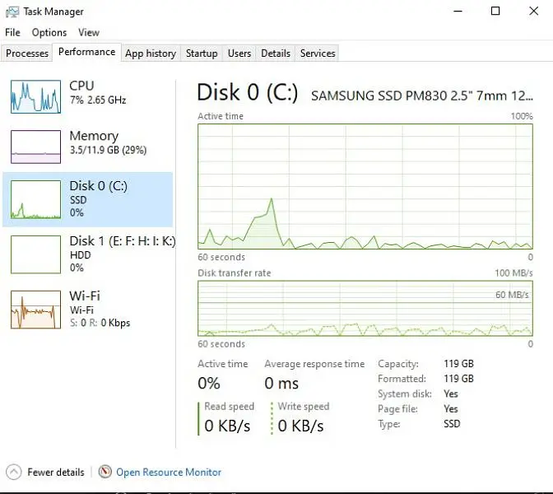Screen dimensions: 553x494
Task: Switch to the App history tab
Action: (151, 54)
